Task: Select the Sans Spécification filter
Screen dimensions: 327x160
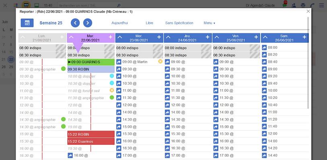Action: (179, 23)
